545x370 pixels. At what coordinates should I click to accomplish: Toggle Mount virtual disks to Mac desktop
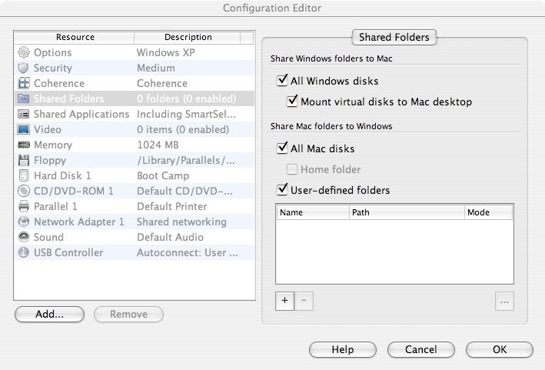pos(292,101)
